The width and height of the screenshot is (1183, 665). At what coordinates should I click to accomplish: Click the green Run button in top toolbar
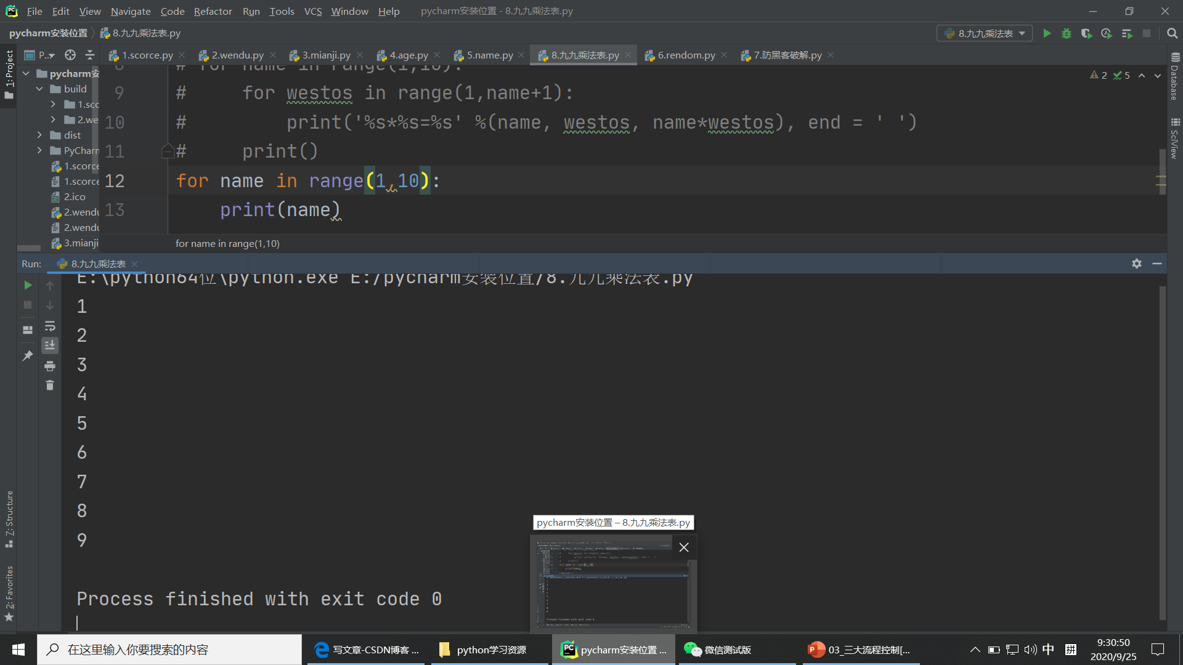click(x=1047, y=33)
